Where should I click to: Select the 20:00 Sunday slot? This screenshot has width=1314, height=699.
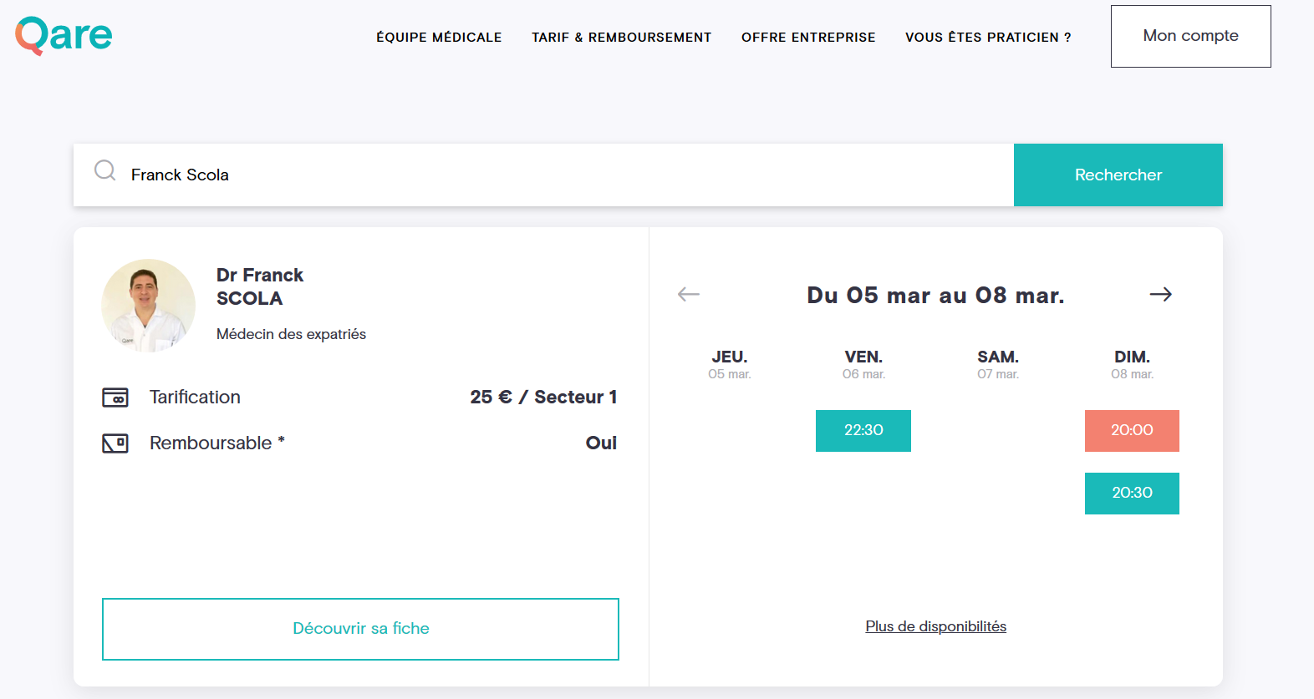pos(1132,431)
